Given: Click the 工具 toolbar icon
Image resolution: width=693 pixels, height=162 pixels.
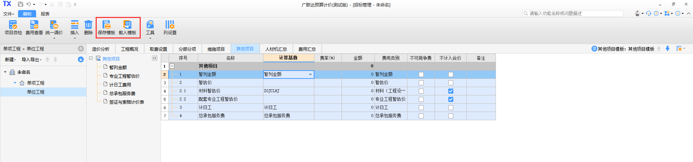Looking at the screenshot, I should 150,24.
